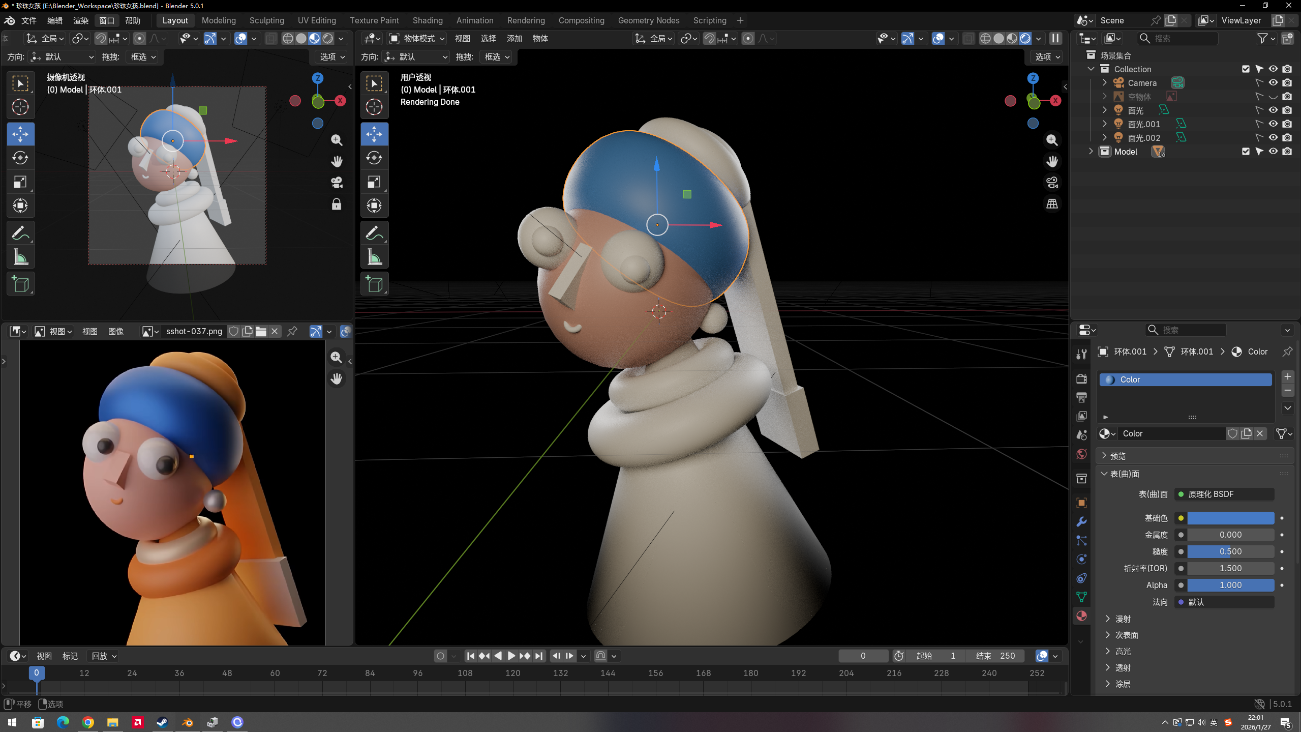Toggle camera view icon in main viewport
The image size is (1301, 732).
point(1052,183)
